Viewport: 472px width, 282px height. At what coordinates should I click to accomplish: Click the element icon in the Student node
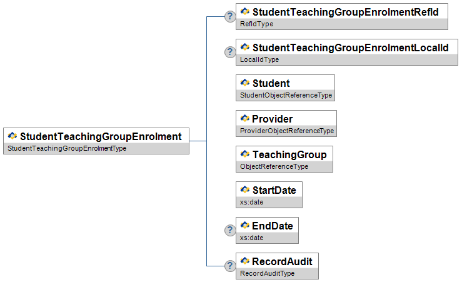tap(245, 83)
